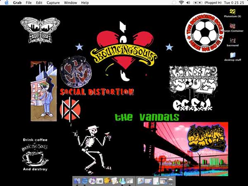Click the yellow-orange app icon in Dock

coord(107,181)
